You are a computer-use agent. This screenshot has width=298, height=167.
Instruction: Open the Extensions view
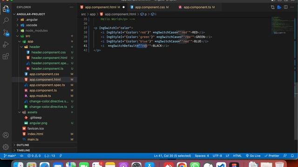pos(6,56)
